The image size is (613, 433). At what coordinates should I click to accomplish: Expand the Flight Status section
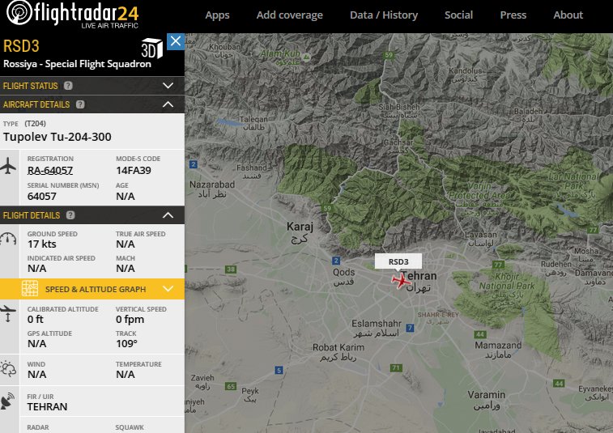point(168,86)
